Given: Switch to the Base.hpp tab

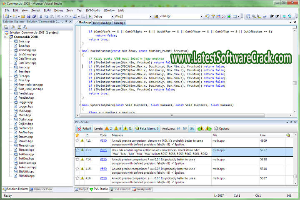Looking at the screenshot, I should click(x=120, y=23).
